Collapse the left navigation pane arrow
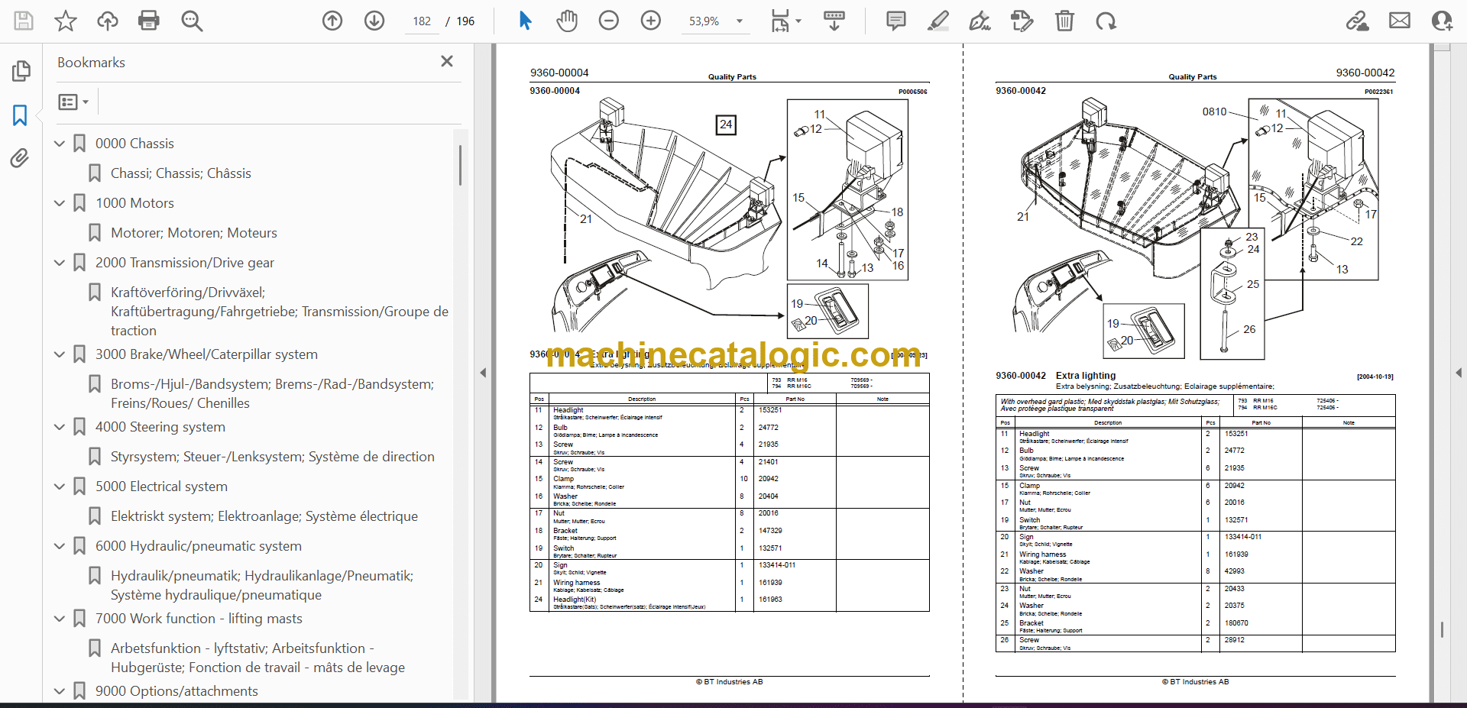The height and width of the screenshot is (708, 1467). (483, 373)
